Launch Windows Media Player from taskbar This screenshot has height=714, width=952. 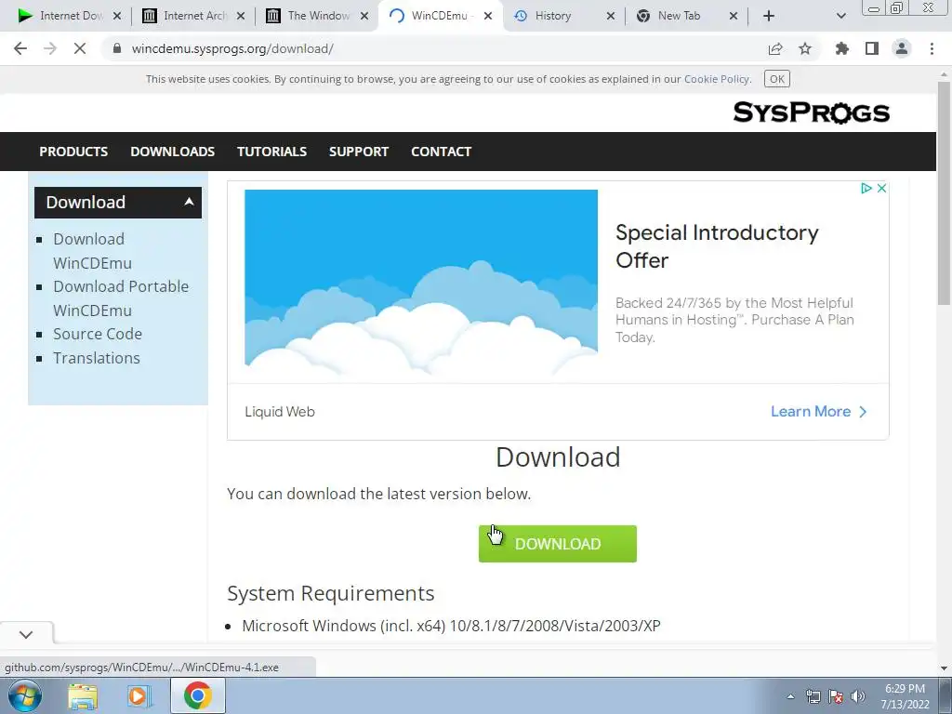coord(139,695)
